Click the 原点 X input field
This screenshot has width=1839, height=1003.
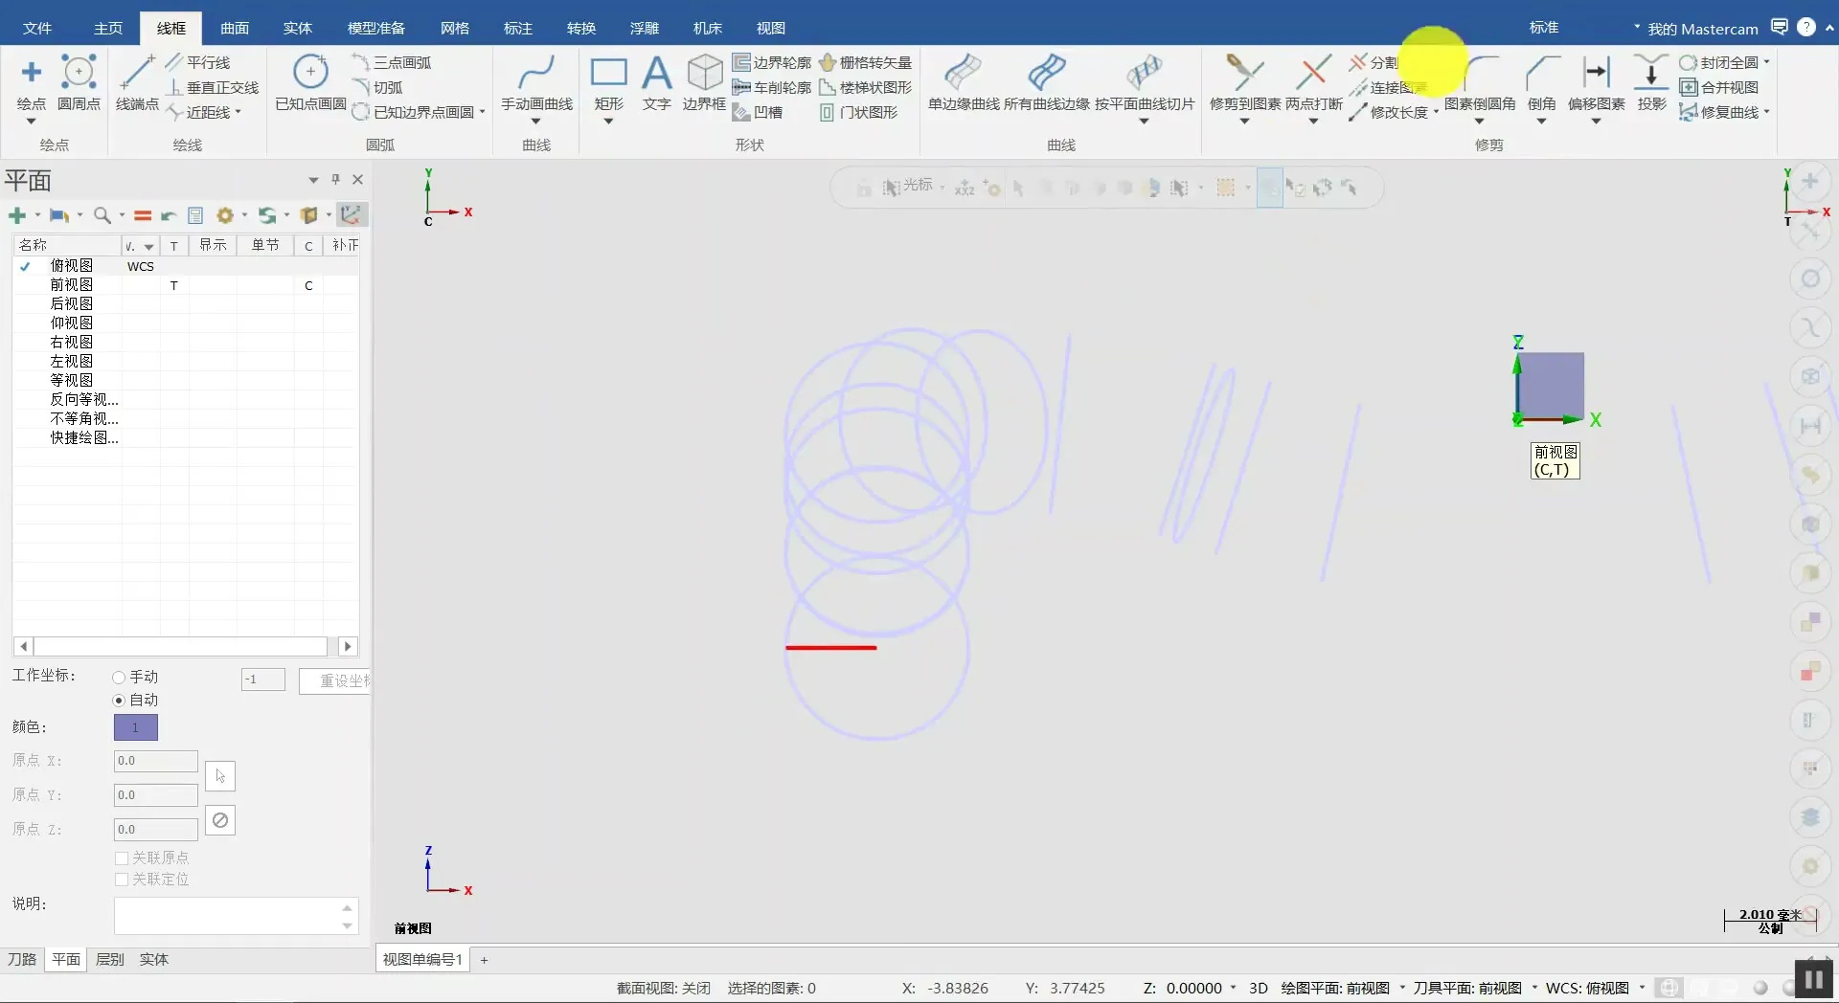pos(155,761)
